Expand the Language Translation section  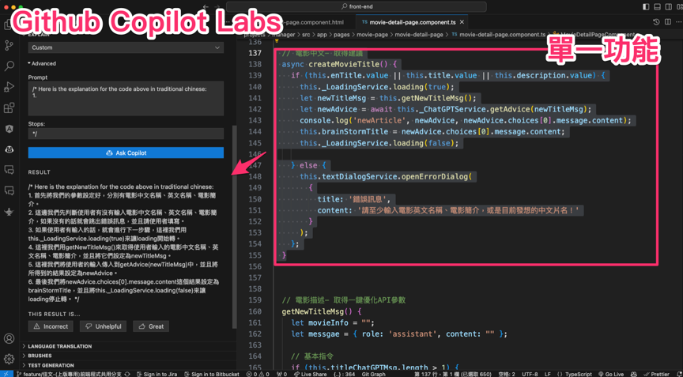point(57,346)
